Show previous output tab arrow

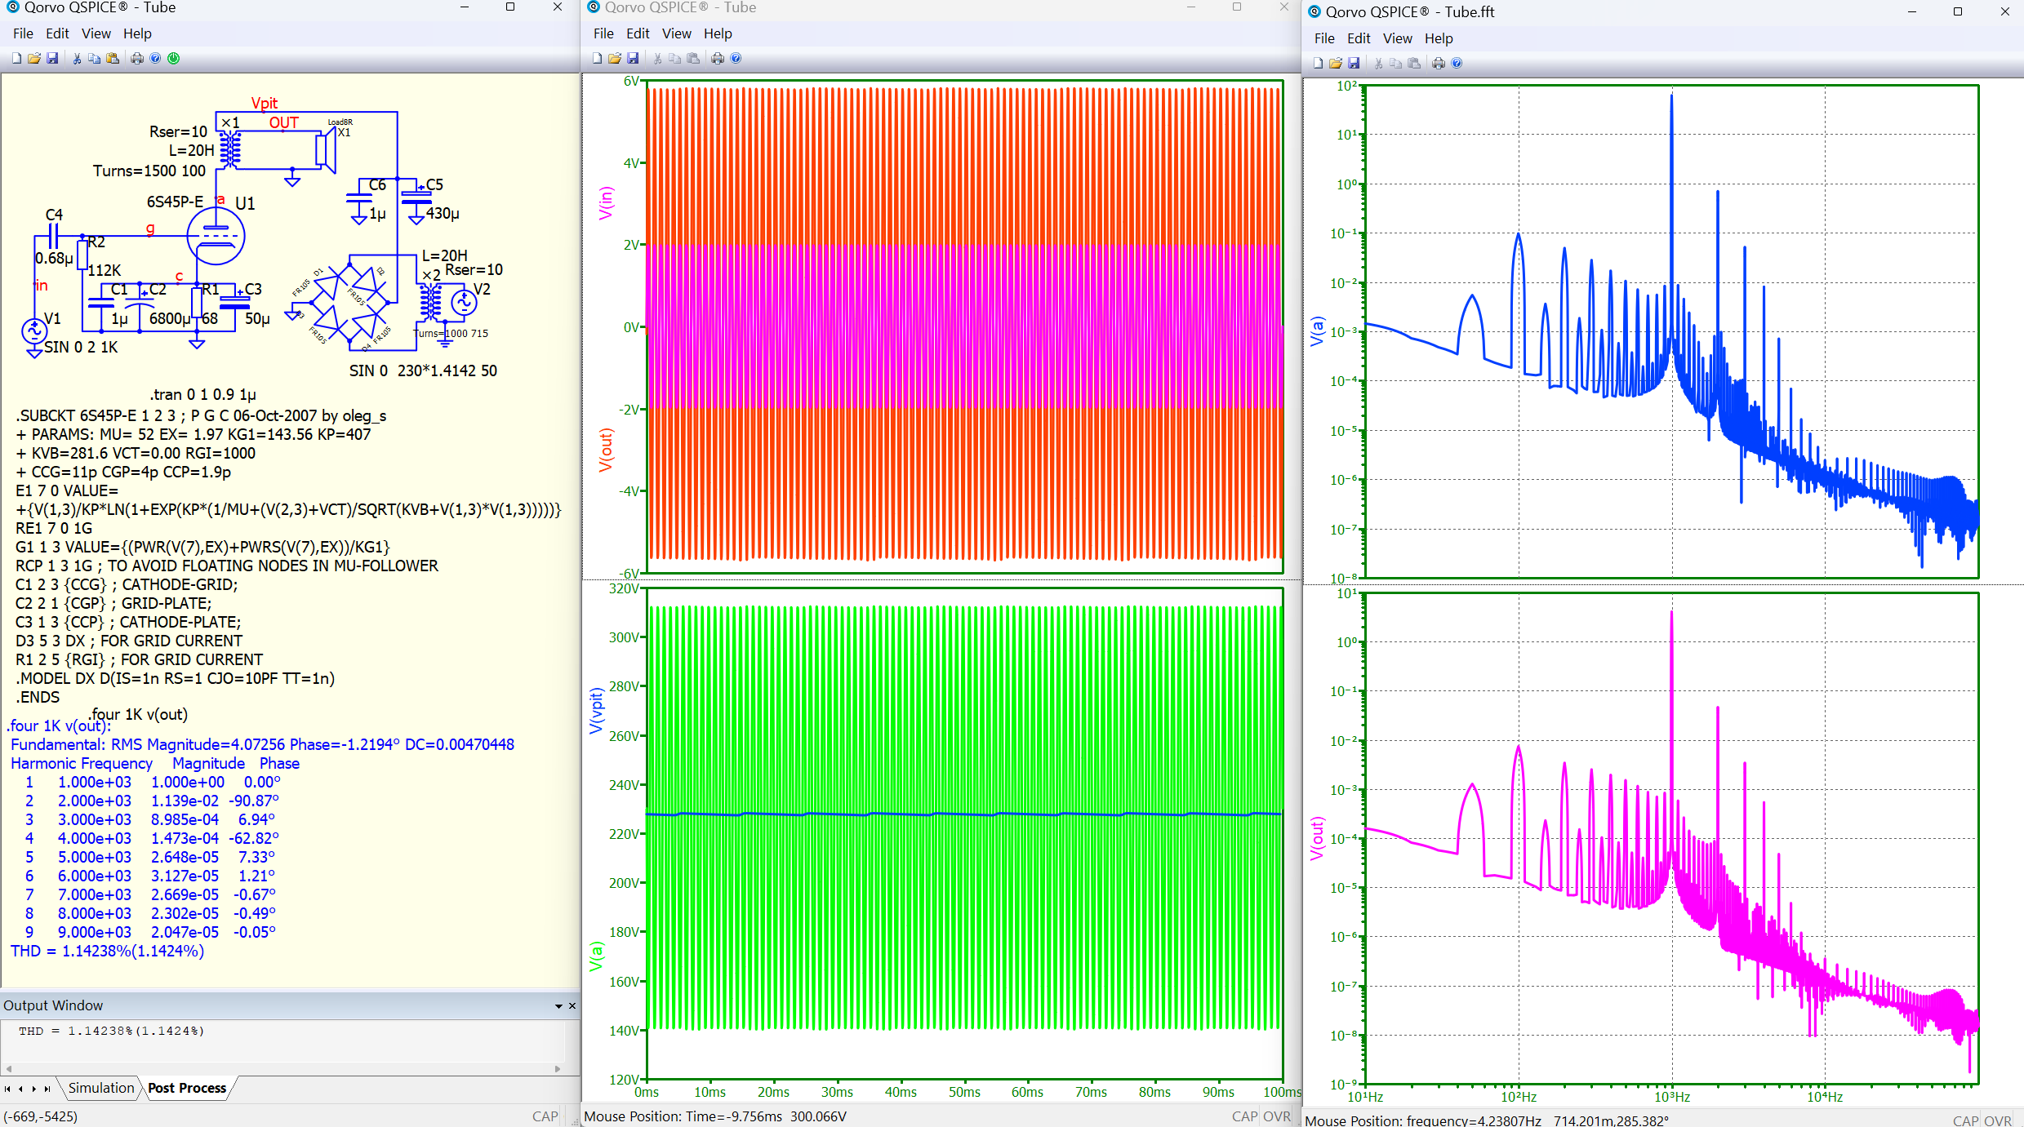(x=20, y=1089)
